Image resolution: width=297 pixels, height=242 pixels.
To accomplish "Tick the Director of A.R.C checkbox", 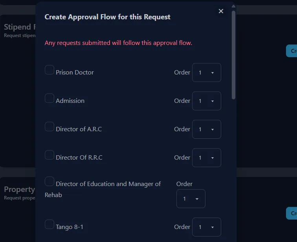I will (x=49, y=127).
